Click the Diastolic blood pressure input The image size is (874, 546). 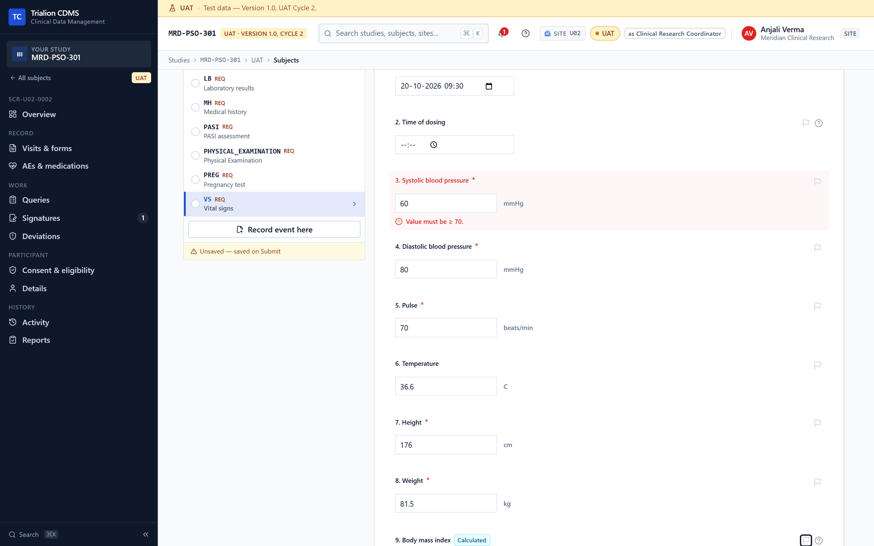[x=446, y=269]
